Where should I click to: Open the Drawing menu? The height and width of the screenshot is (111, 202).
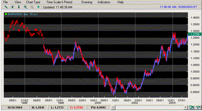tap(87, 2)
